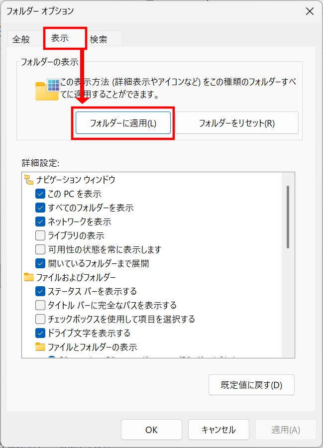The height and width of the screenshot is (448, 323).
Task: Uncheck ドライブ文字を表示する
Action: pyautogui.click(x=40, y=333)
